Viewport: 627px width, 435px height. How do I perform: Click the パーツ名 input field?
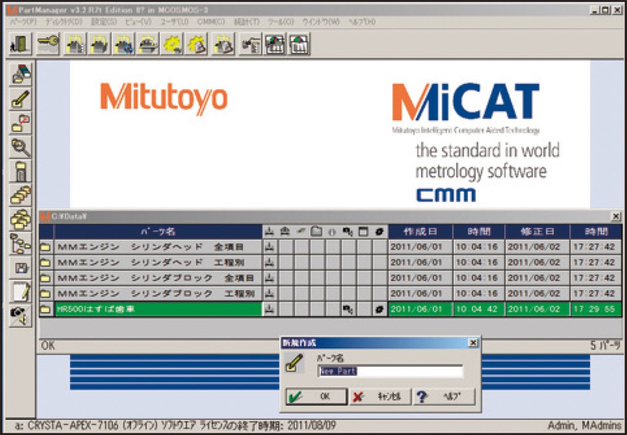pyautogui.click(x=390, y=371)
